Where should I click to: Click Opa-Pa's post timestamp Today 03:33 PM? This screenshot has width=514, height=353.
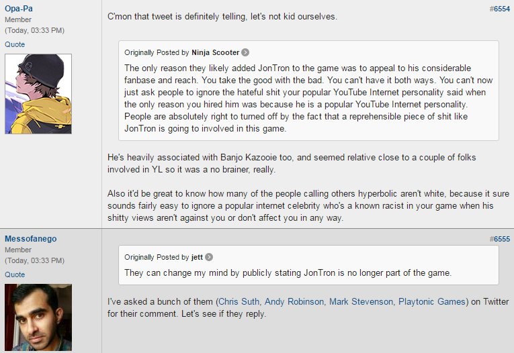click(34, 30)
